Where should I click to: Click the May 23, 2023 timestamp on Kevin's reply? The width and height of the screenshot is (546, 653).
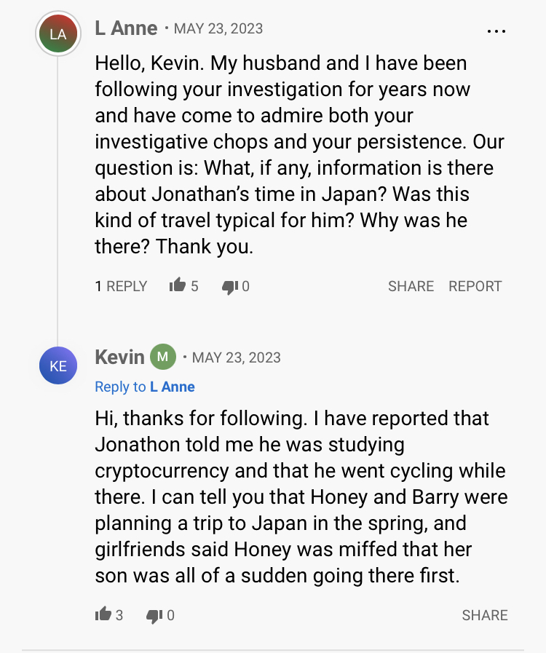pos(236,357)
